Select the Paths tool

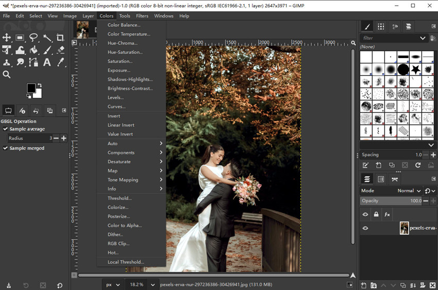pos(33,62)
